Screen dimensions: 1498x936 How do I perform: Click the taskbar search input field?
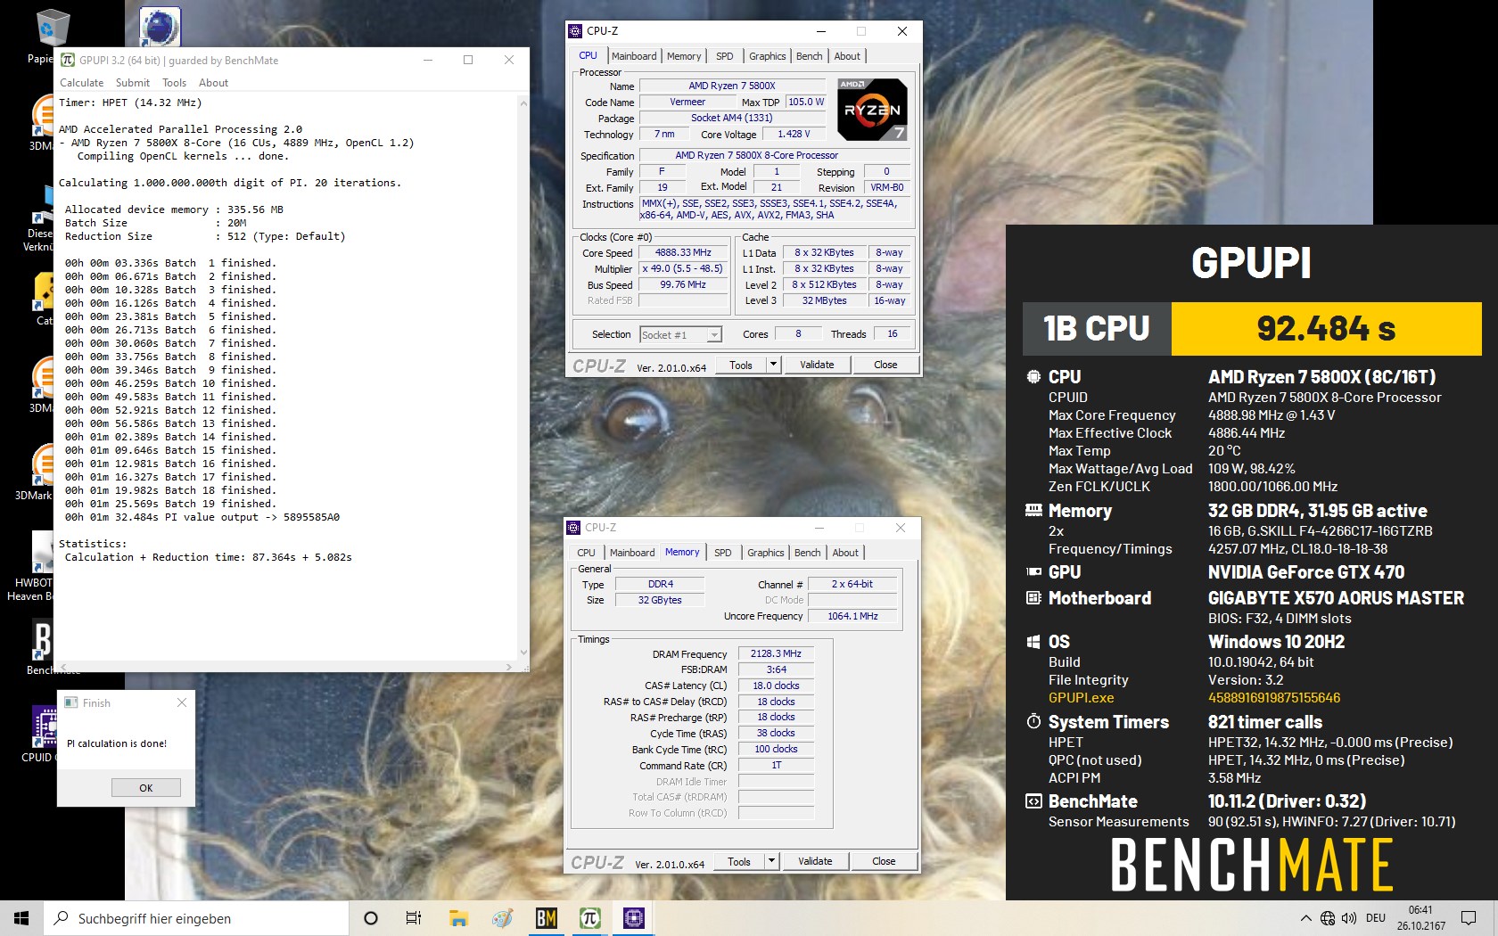[x=196, y=918]
